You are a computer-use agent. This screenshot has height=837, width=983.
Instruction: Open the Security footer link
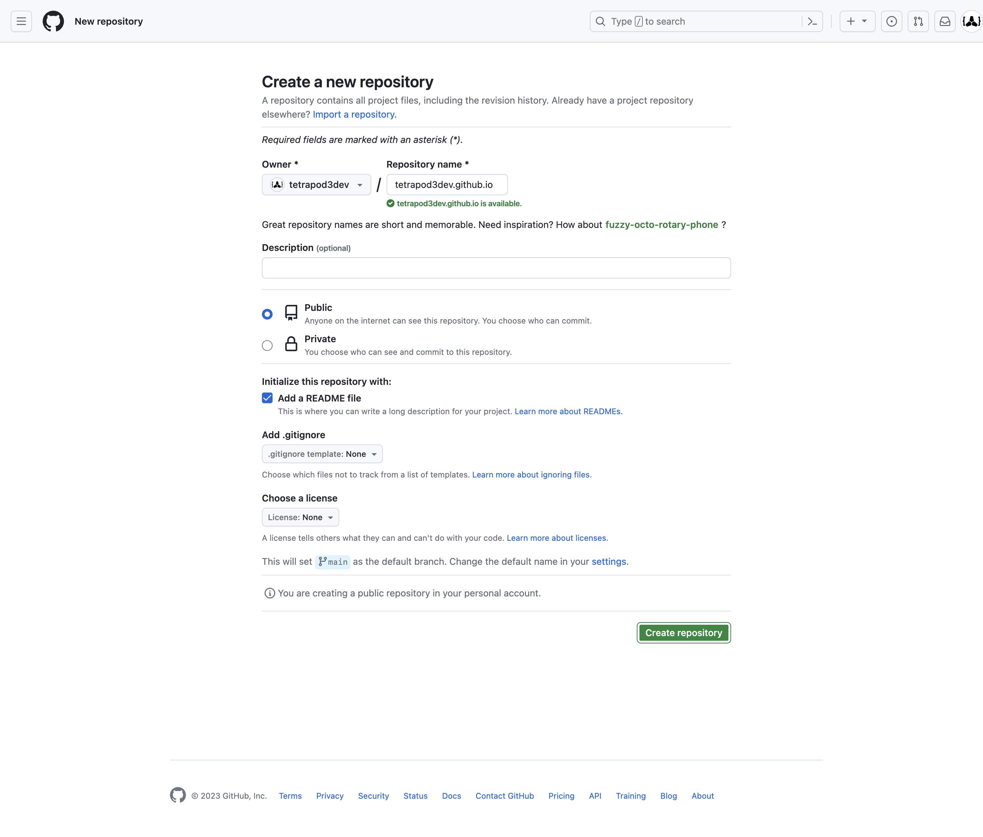373,796
